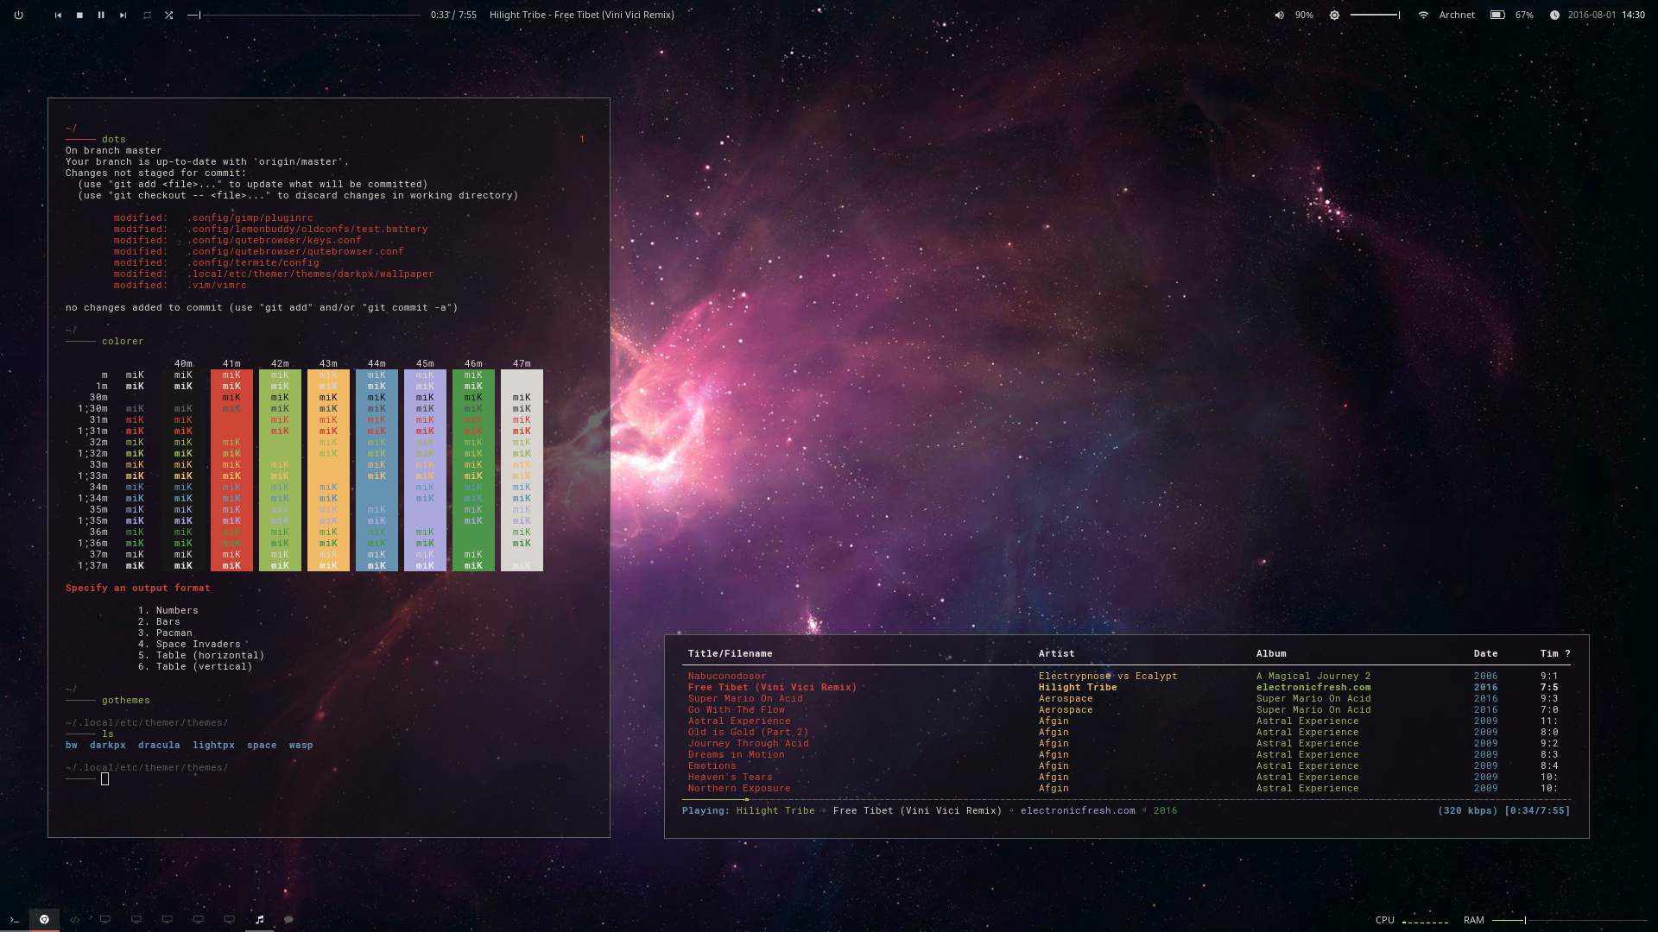Skip to the next track
1658x932 pixels.
pyautogui.click(x=123, y=15)
